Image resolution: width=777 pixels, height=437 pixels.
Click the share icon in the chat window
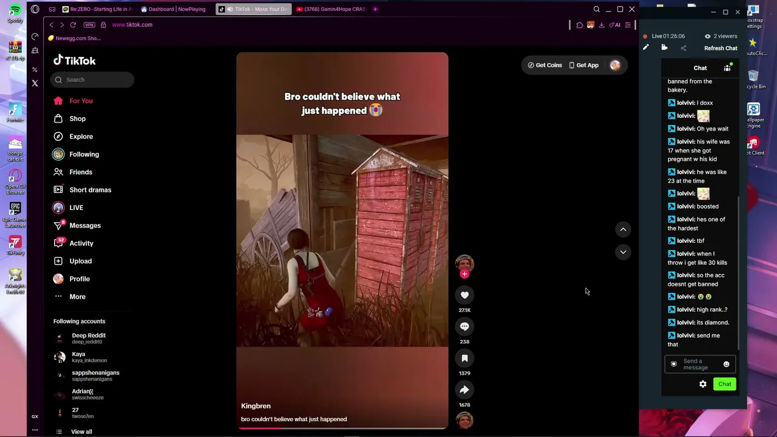point(683,48)
